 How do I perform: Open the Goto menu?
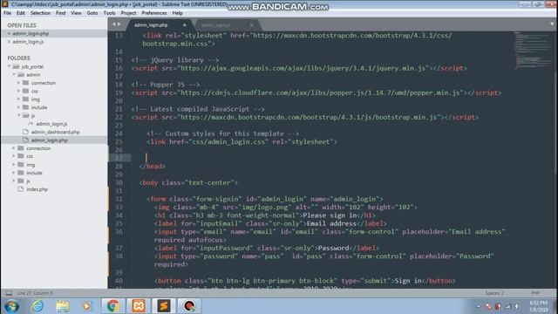[x=92, y=13]
